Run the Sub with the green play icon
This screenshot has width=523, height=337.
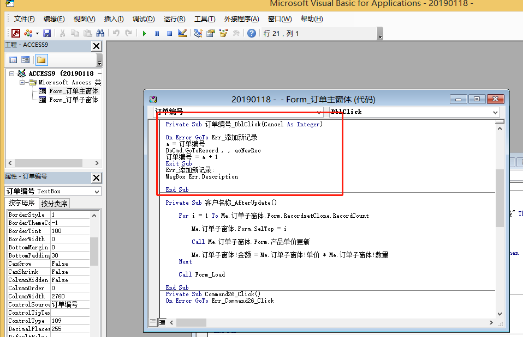(x=145, y=34)
